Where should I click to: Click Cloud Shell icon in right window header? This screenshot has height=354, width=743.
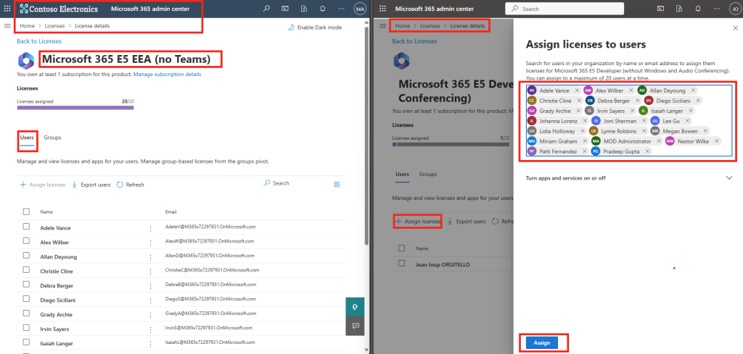[x=660, y=9]
